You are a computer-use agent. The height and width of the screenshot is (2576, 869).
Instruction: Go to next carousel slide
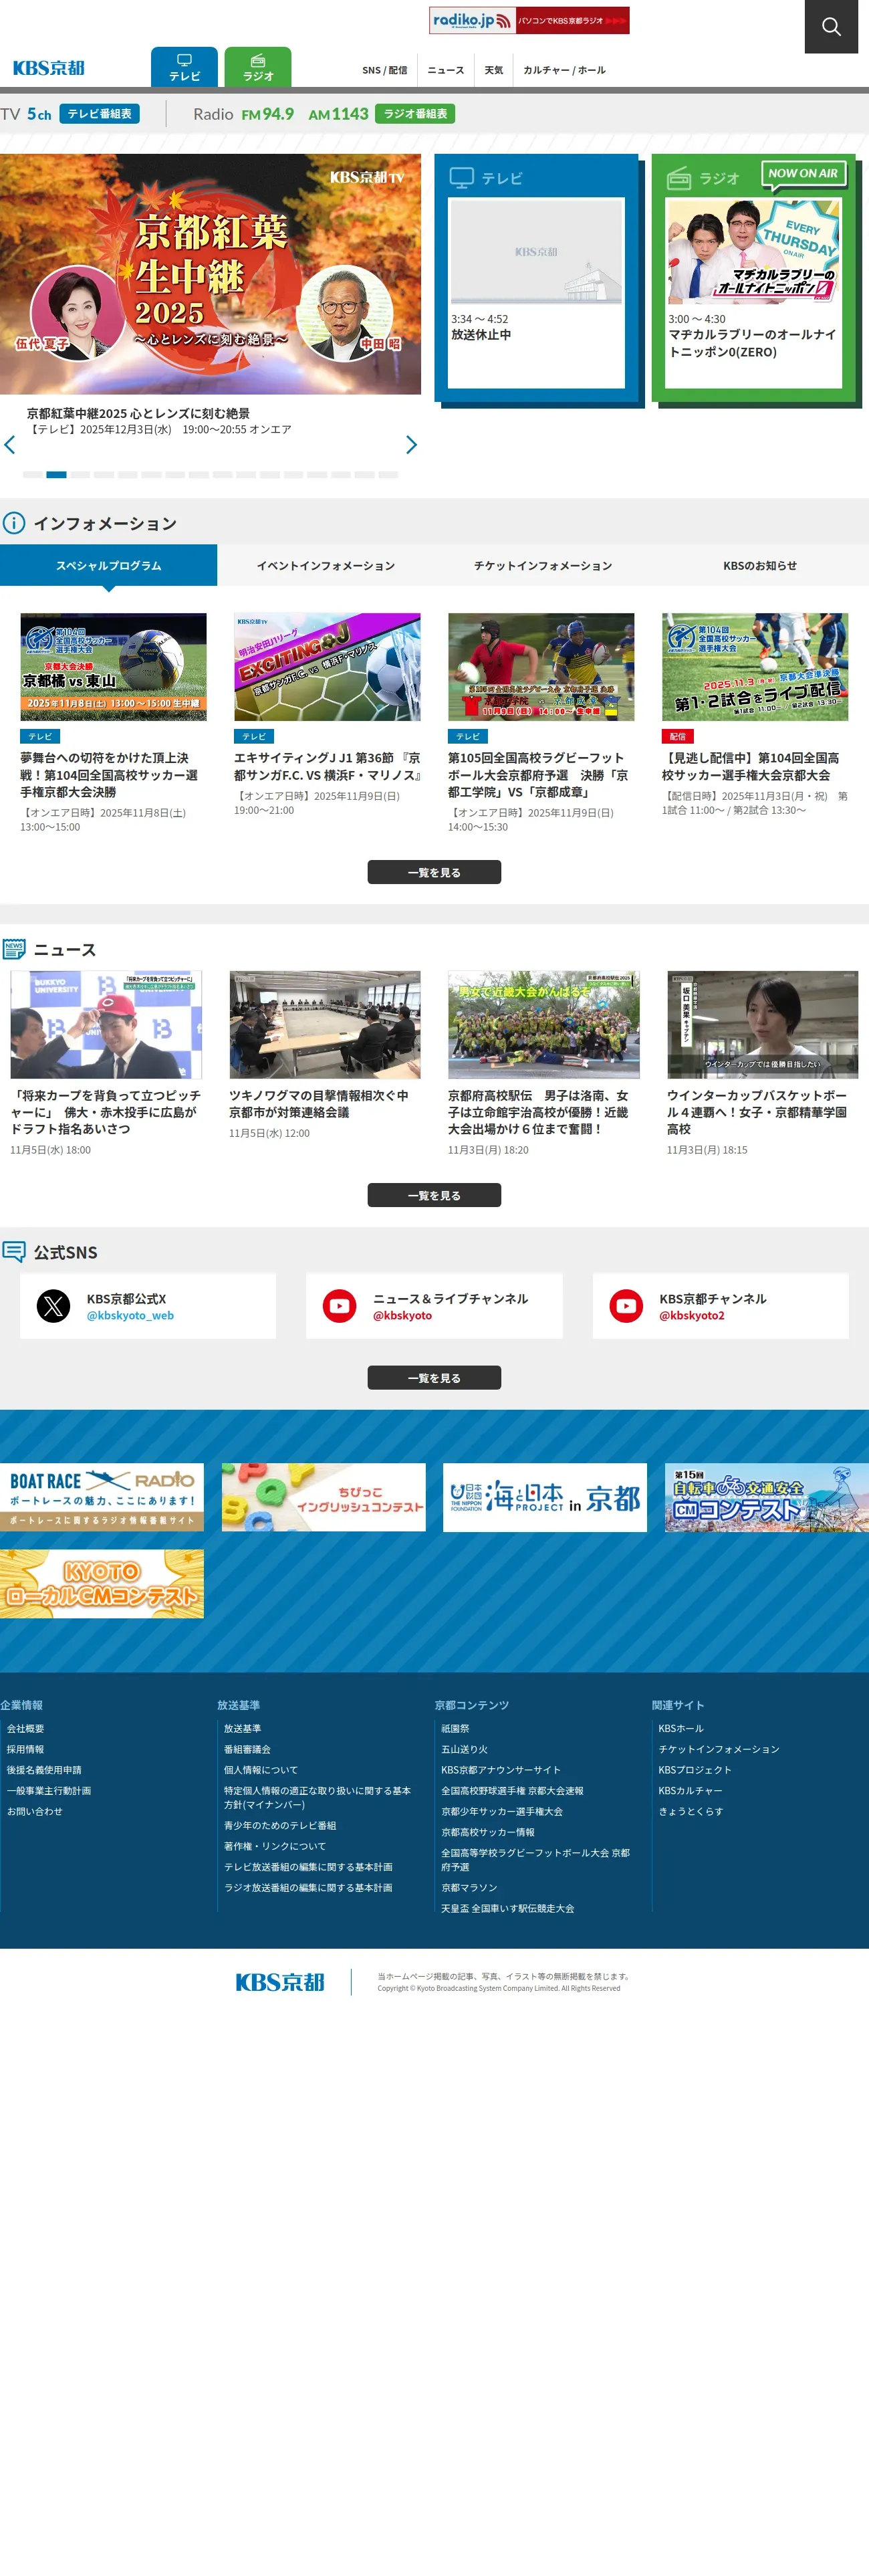coord(411,445)
